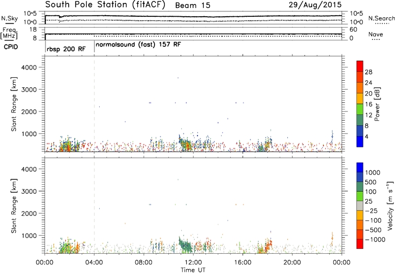Click the '08:00' time tick label
Image resolution: width=395 pixels, height=273 pixels.
[x=144, y=263]
